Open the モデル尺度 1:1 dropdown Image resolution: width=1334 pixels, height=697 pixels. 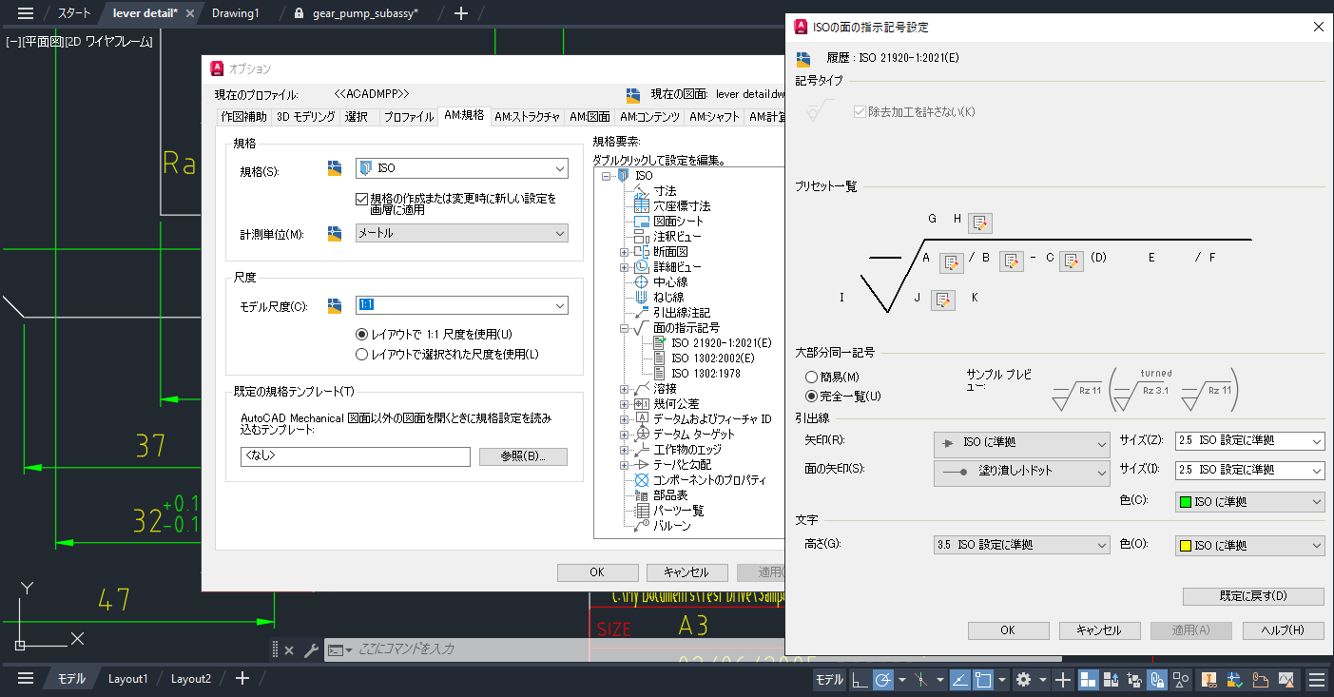pyautogui.click(x=461, y=305)
